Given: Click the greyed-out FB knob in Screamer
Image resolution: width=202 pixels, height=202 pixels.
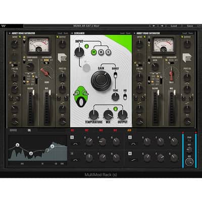Looking at the screenshot, I should pos(86,67).
